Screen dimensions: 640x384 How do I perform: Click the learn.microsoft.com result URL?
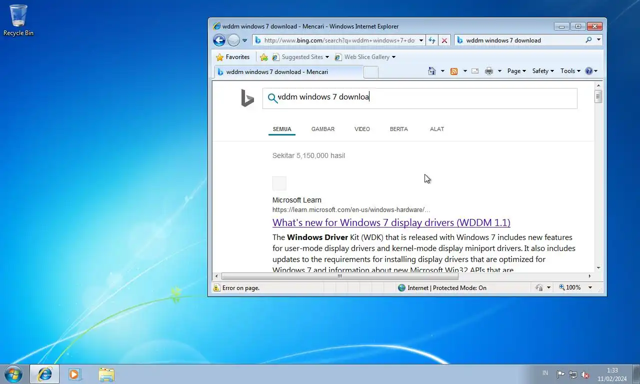[x=351, y=209]
